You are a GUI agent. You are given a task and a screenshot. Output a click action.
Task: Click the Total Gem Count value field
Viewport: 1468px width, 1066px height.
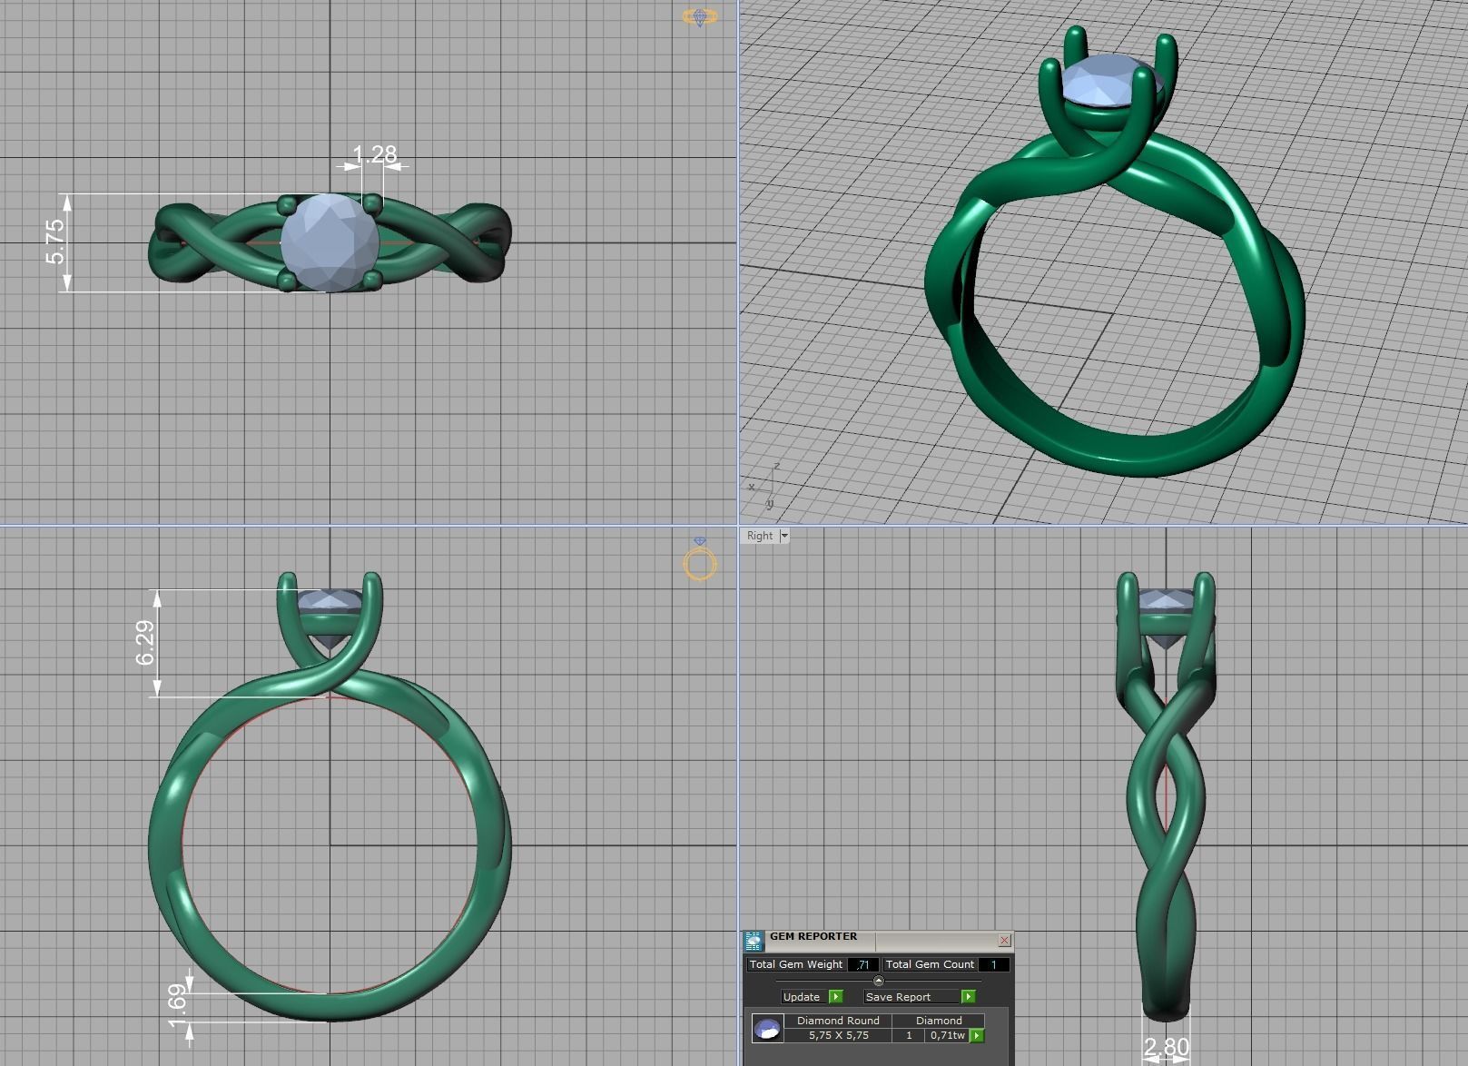coord(994,964)
